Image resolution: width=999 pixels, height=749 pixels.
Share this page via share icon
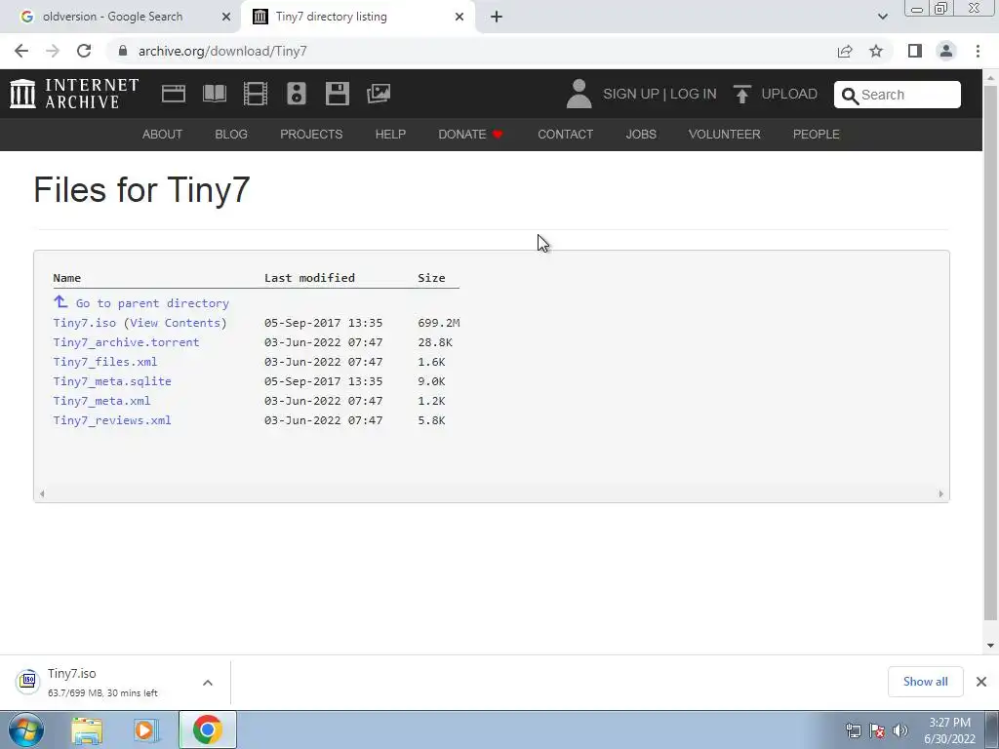845,51
